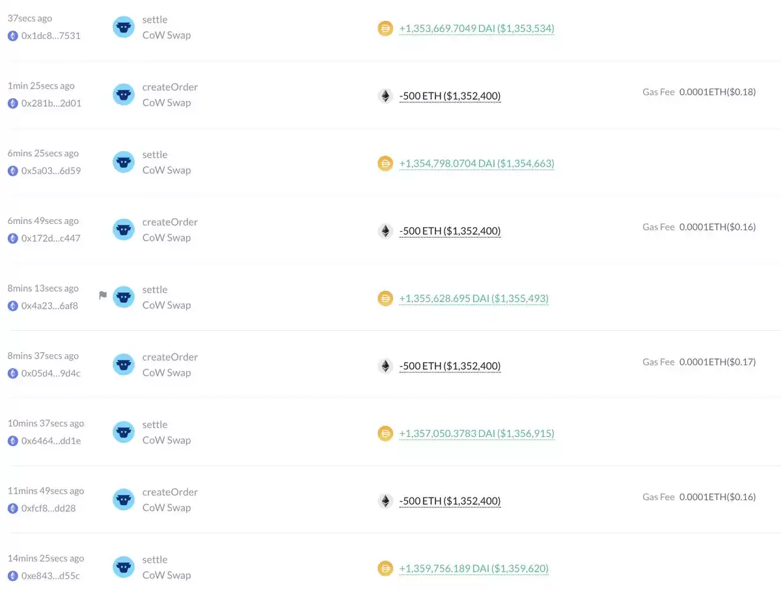Click the ETH token icon in the 0x281b...2d01 row
Viewport: 781px width, 590px height.
point(385,96)
